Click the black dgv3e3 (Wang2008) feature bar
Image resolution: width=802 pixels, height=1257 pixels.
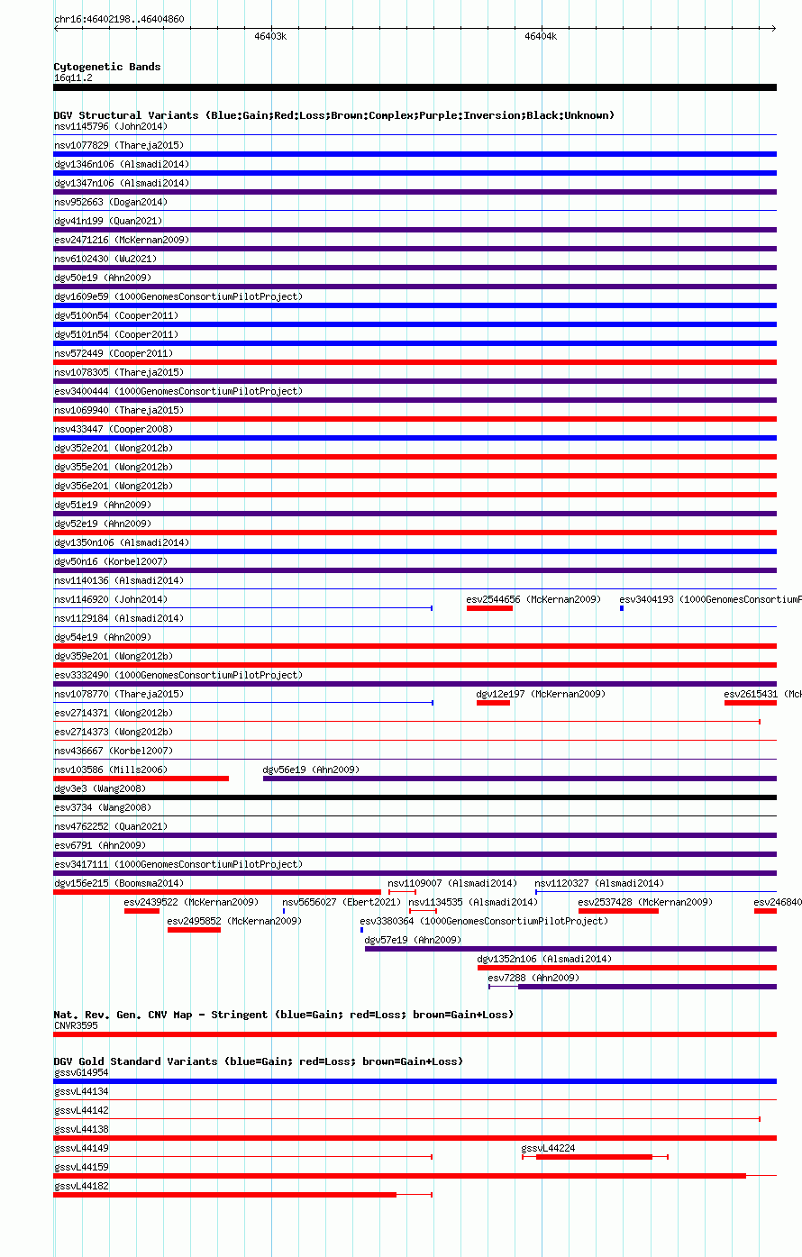pos(415,797)
